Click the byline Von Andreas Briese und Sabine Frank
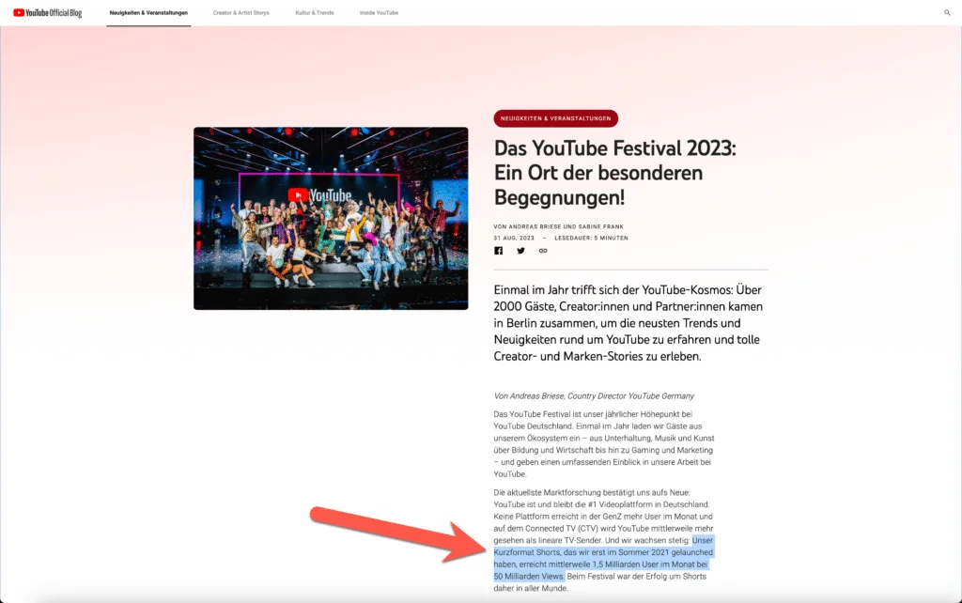 point(558,226)
